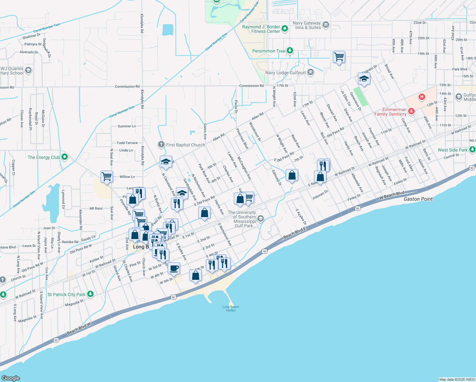
Task: Select the shopping bag marker near W 5th St
Action: pyautogui.click(x=195, y=275)
